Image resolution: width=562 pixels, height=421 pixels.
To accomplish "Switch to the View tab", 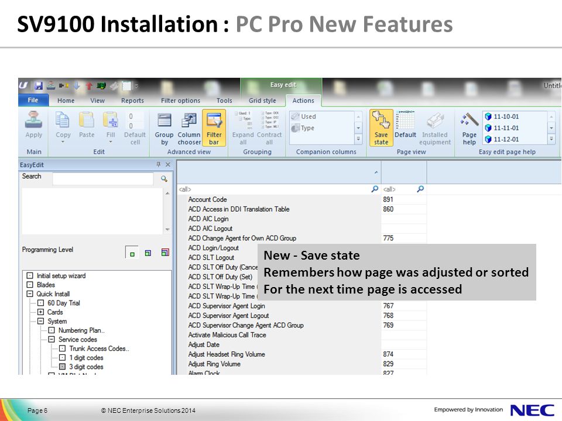I will [98, 101].
